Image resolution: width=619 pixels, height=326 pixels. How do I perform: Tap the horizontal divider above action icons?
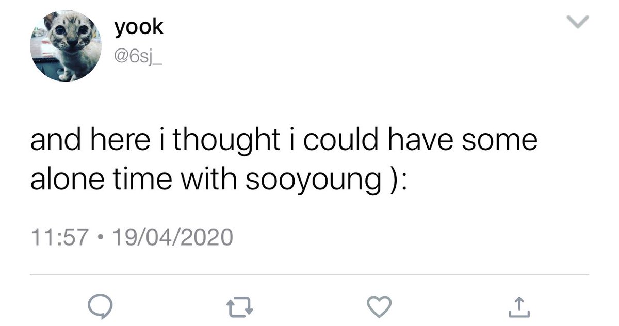pos(309,274)
